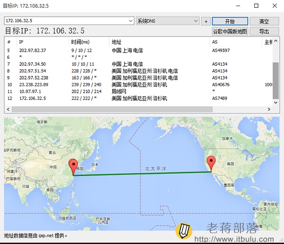Click the 墨西哥 label on map
This screenshot has height=244, width=284.
229,185
